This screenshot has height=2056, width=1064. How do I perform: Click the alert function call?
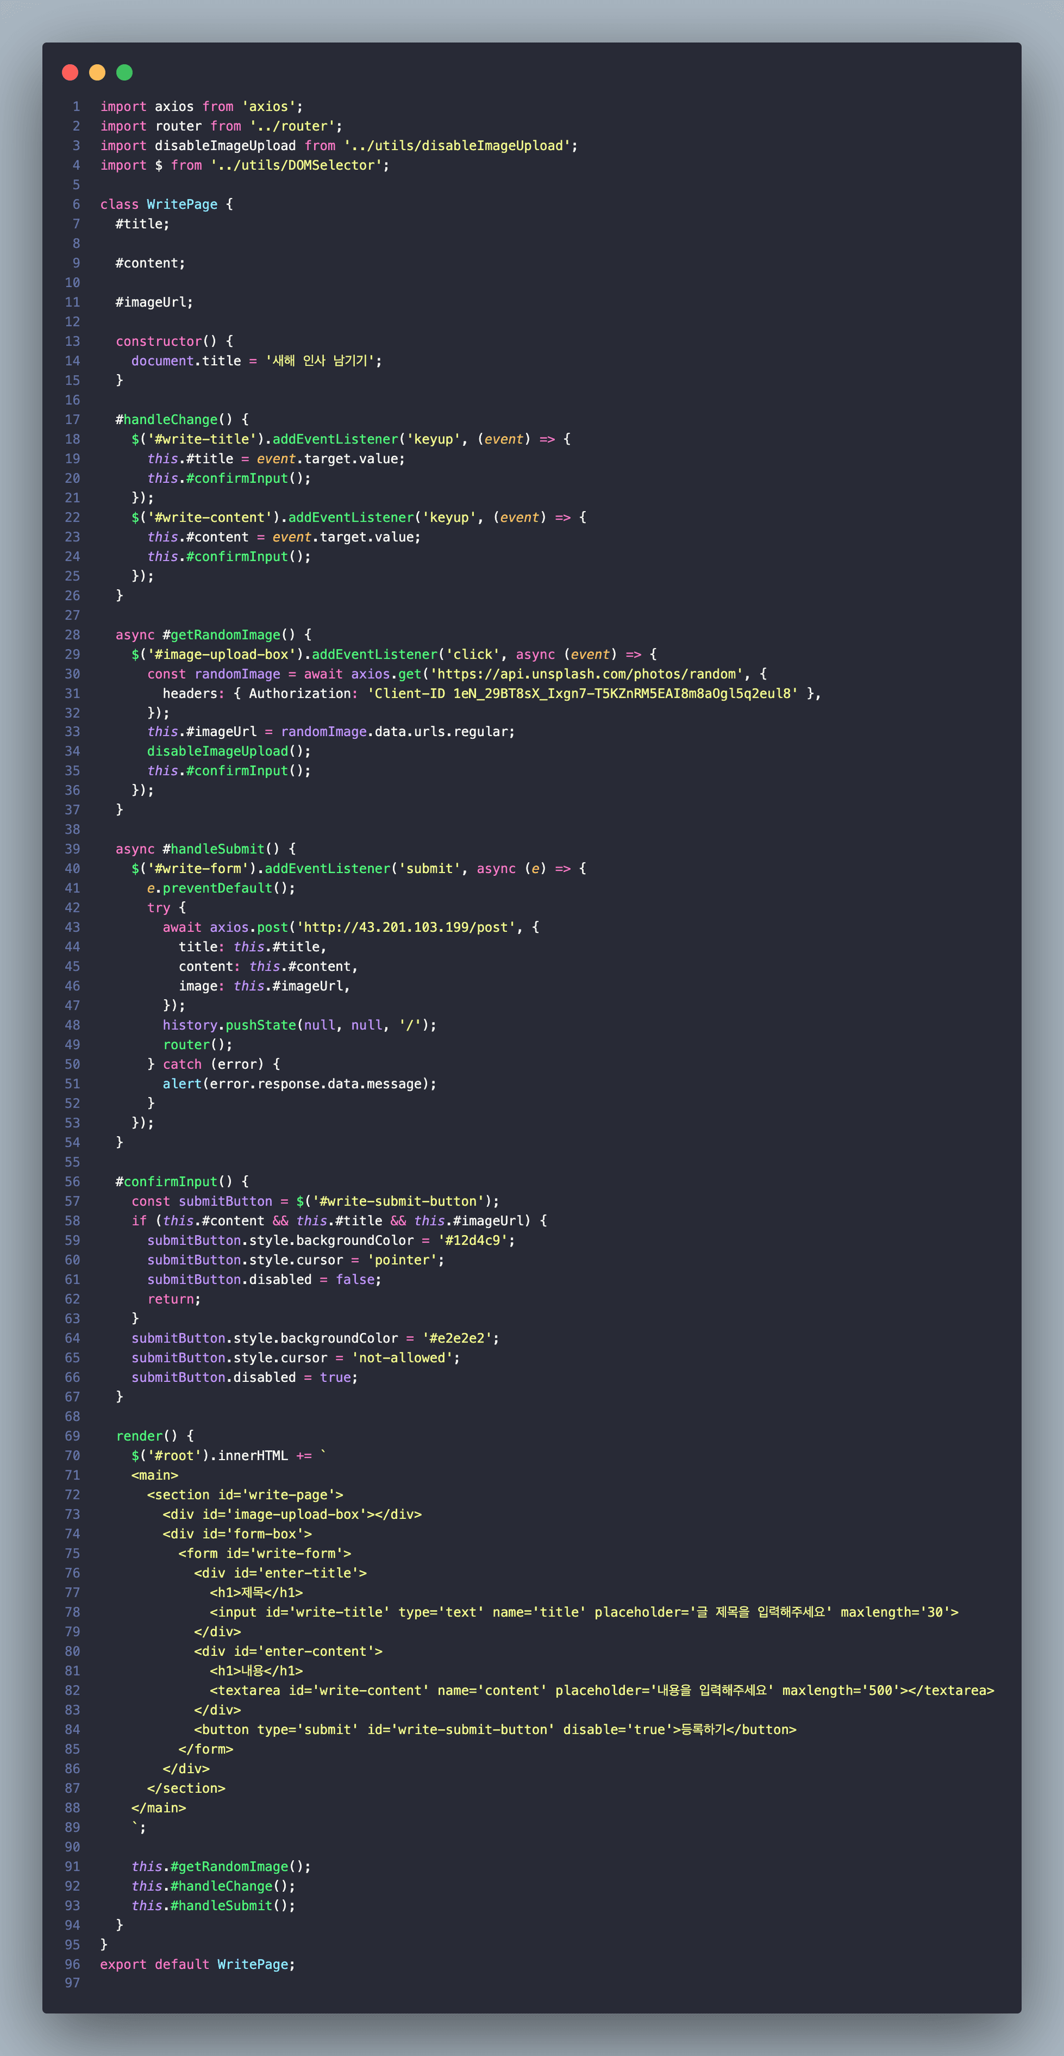182,1084
